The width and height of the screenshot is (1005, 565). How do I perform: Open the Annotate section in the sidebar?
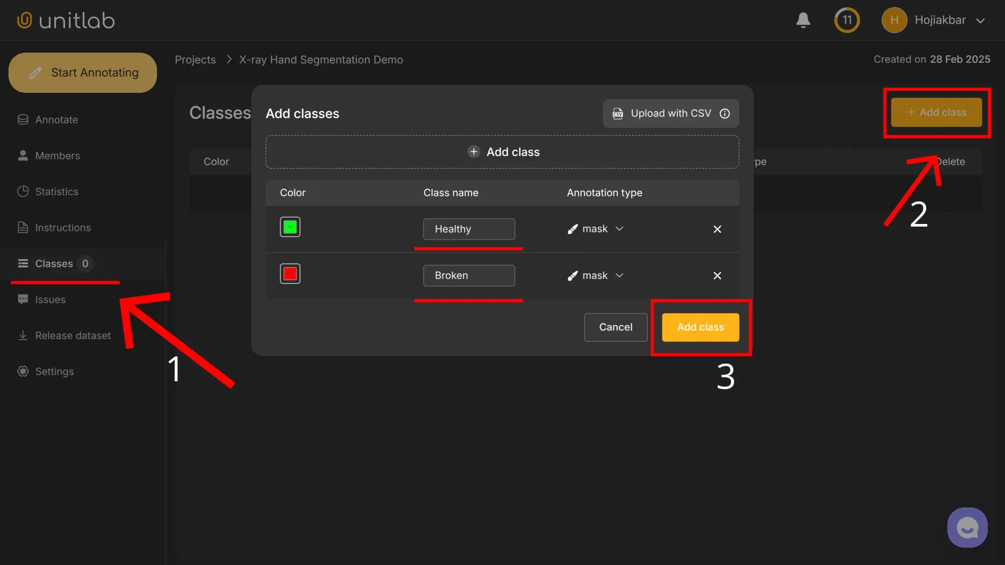(x=56, y=120)
